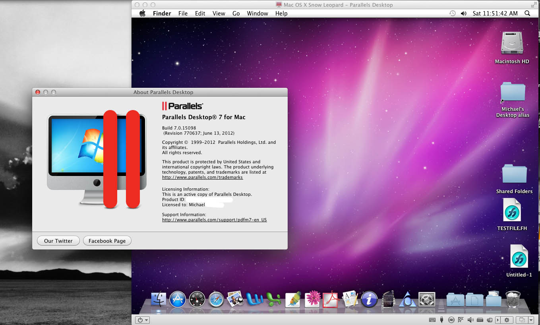Open the pink flower app in Dock
Screen dimensions: 540x325
[313, 299]
